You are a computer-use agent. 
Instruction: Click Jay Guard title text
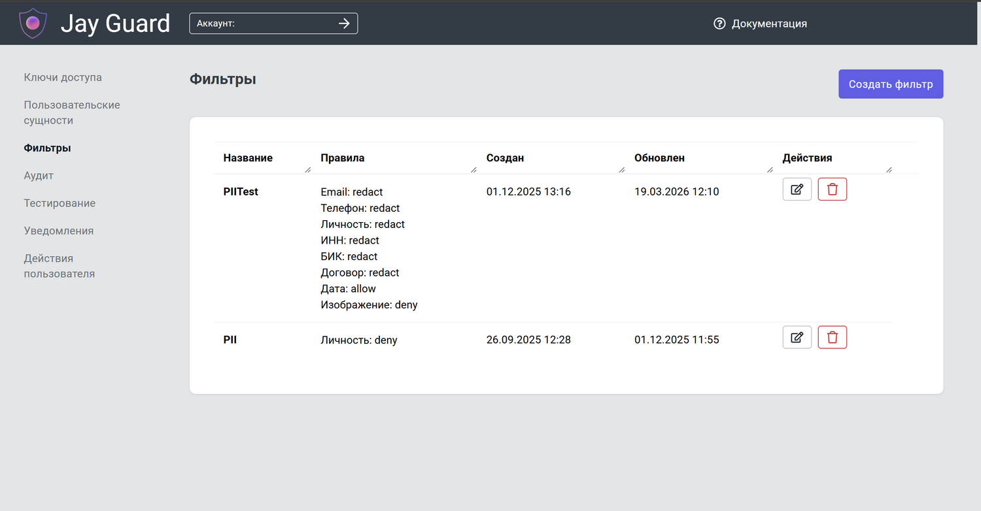116,24
